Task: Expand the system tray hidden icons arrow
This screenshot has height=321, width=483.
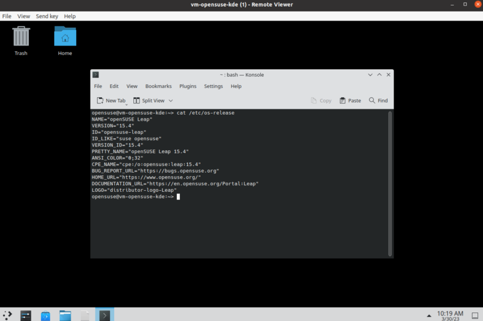Action: tap(429, 316)
